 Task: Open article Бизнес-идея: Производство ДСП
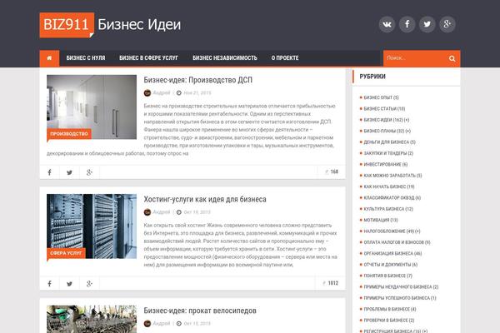click(198, 80)
